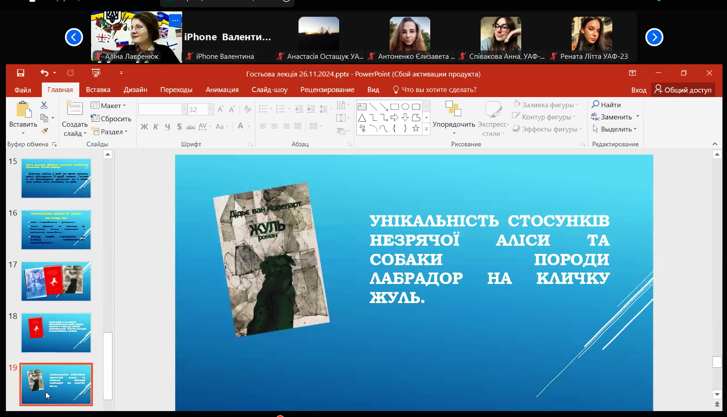Click the Вход sign-in link
Screen dimensions: 727x417
tap(639, 90)
